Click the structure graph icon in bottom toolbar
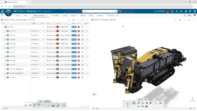The width and height of the screenshot is (197, 111). click(35, 105)
